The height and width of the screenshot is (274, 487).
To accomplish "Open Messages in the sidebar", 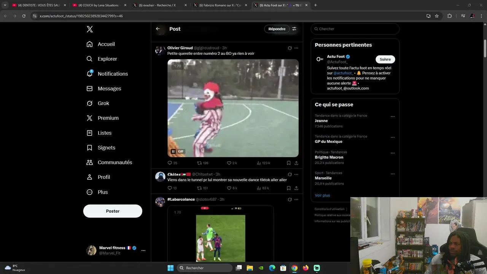I will (x=104, y=89).
